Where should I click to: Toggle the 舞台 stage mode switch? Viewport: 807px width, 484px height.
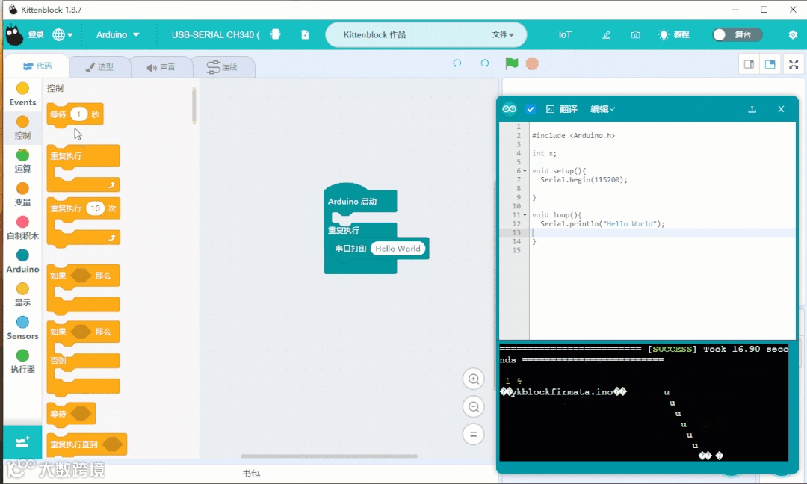click(x=737, y=34)
